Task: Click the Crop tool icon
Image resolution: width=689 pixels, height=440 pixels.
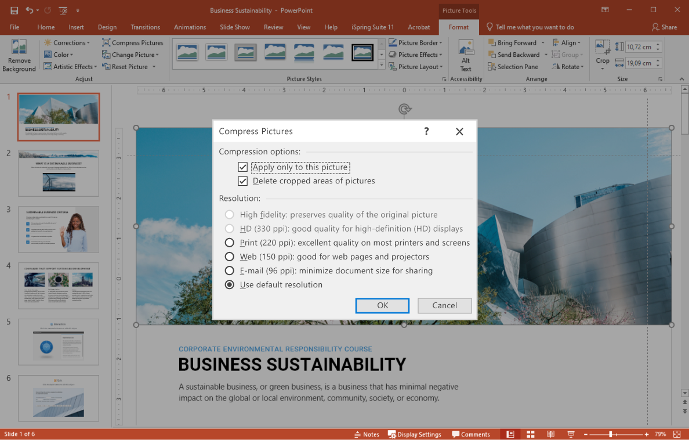Action: (603, 47)
